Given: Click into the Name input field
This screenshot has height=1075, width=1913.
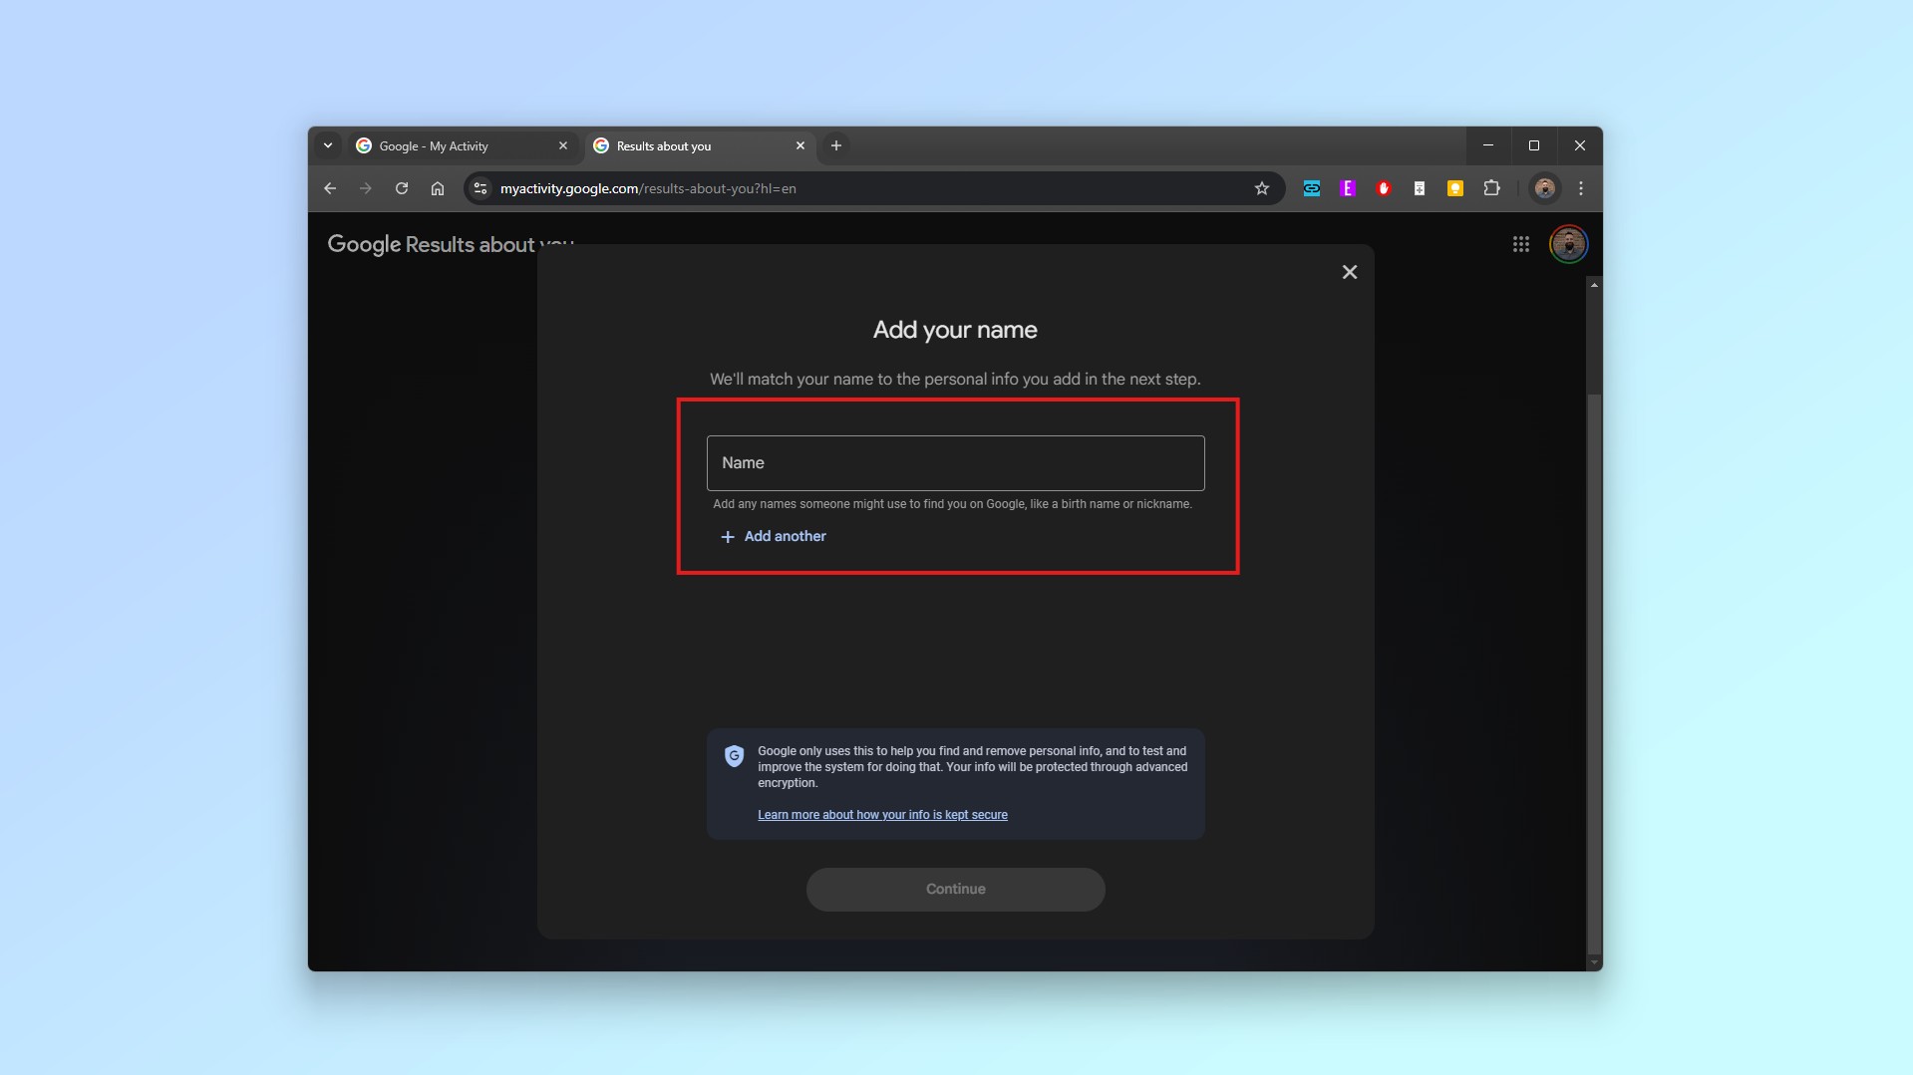Looking at the screenshot, I should (955, 463).
